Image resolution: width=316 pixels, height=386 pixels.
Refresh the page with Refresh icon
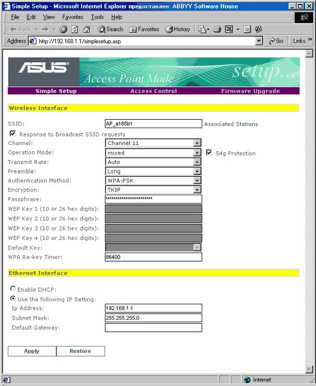click(x=75, y=30)
